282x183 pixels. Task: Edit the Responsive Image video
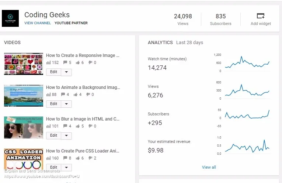click(x=53, y=72)
